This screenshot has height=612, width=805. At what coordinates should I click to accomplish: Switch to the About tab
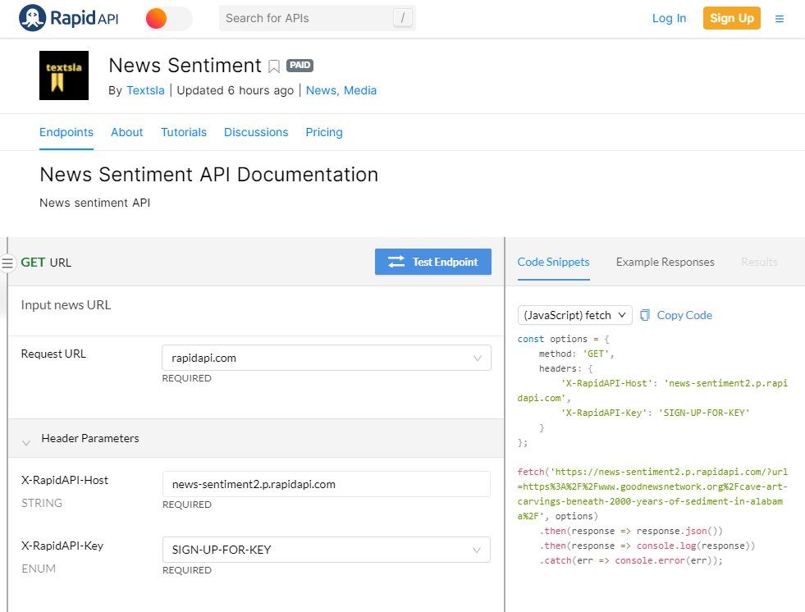pos(126,132)
